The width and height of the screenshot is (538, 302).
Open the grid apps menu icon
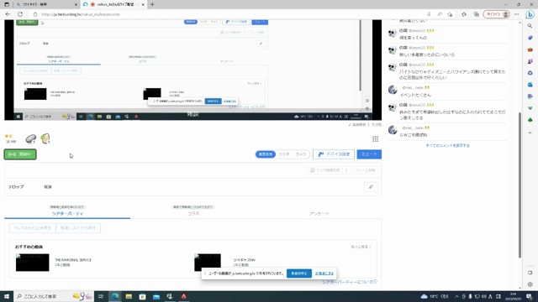pyautogui.click(x=376, y=138)
